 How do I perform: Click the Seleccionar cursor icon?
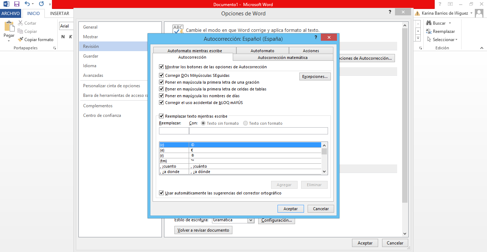tap(429, 39)
